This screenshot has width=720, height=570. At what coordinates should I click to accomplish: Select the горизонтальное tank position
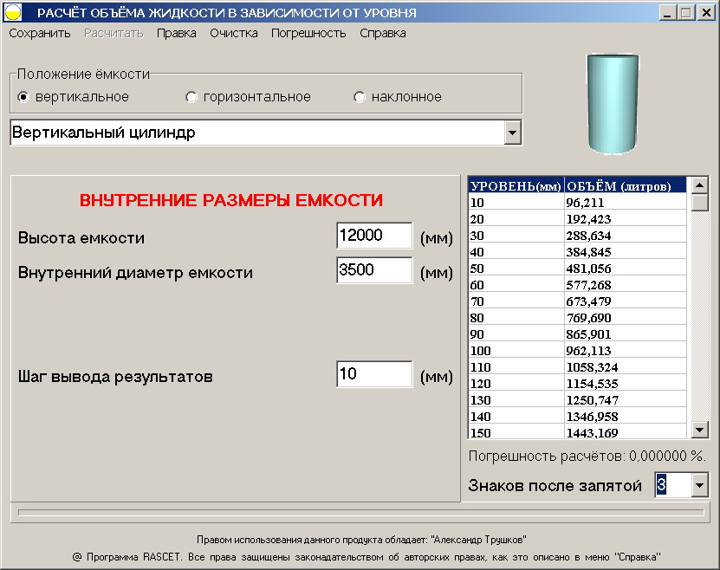pyautogui.click(x=191, y=96)
